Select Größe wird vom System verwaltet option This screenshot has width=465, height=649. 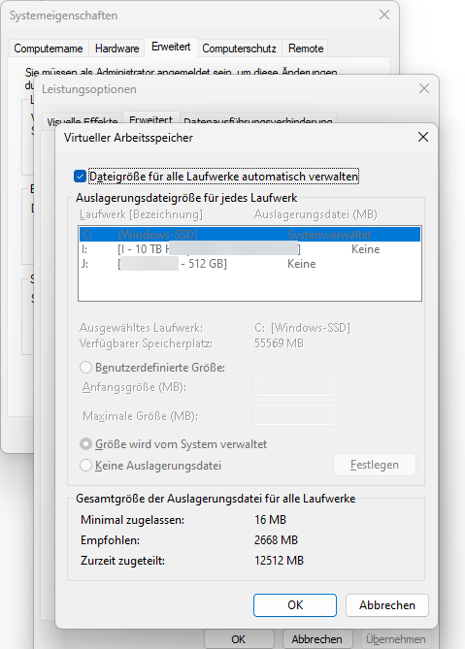pos(85,444)
